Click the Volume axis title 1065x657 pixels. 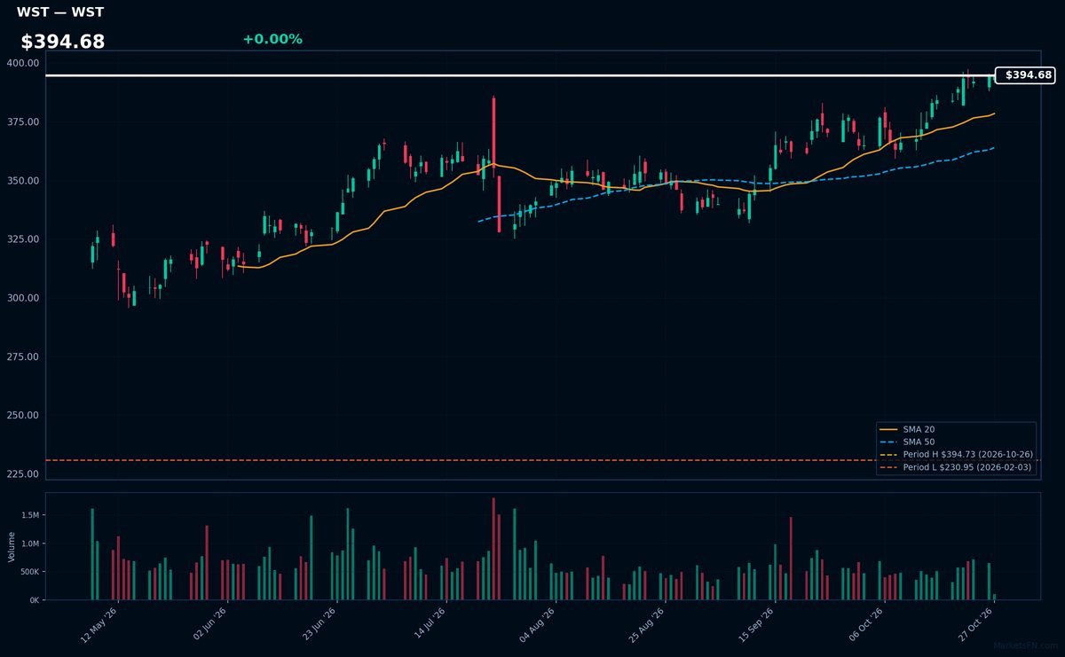tap(12, 546)
